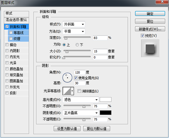
Task: Select 样式 header in left list
Action: point(16,14)
